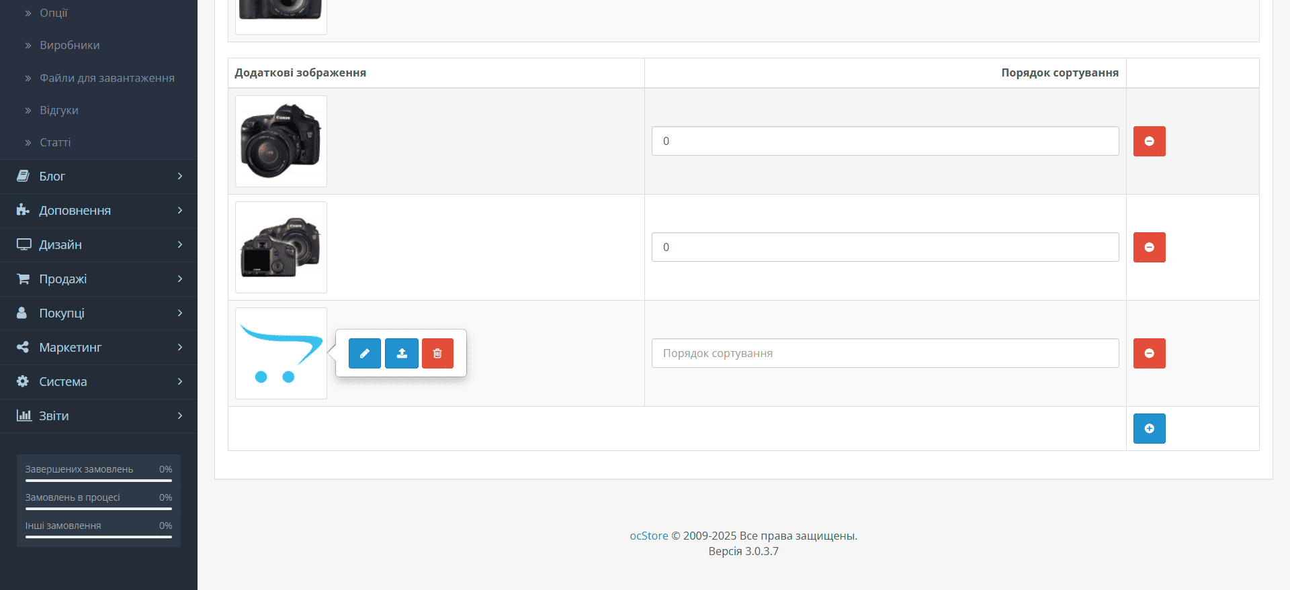
Task: Click the pencil edit image icon
Action: coord(365,353)
